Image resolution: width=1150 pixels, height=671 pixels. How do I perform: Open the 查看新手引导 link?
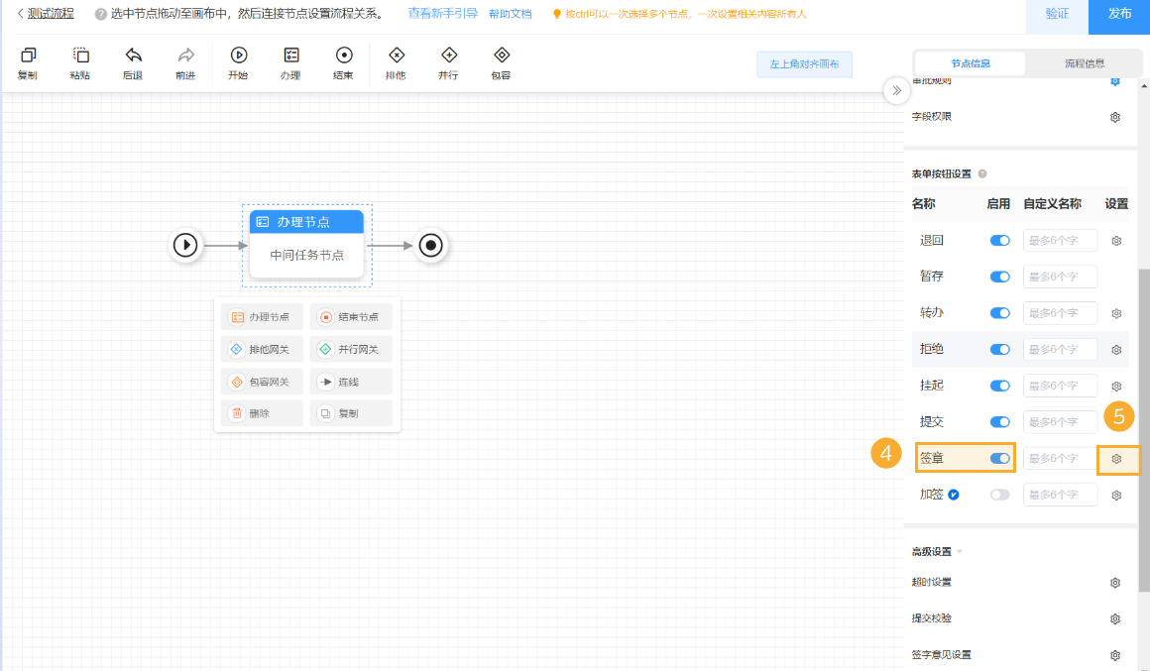click(442, 14)
